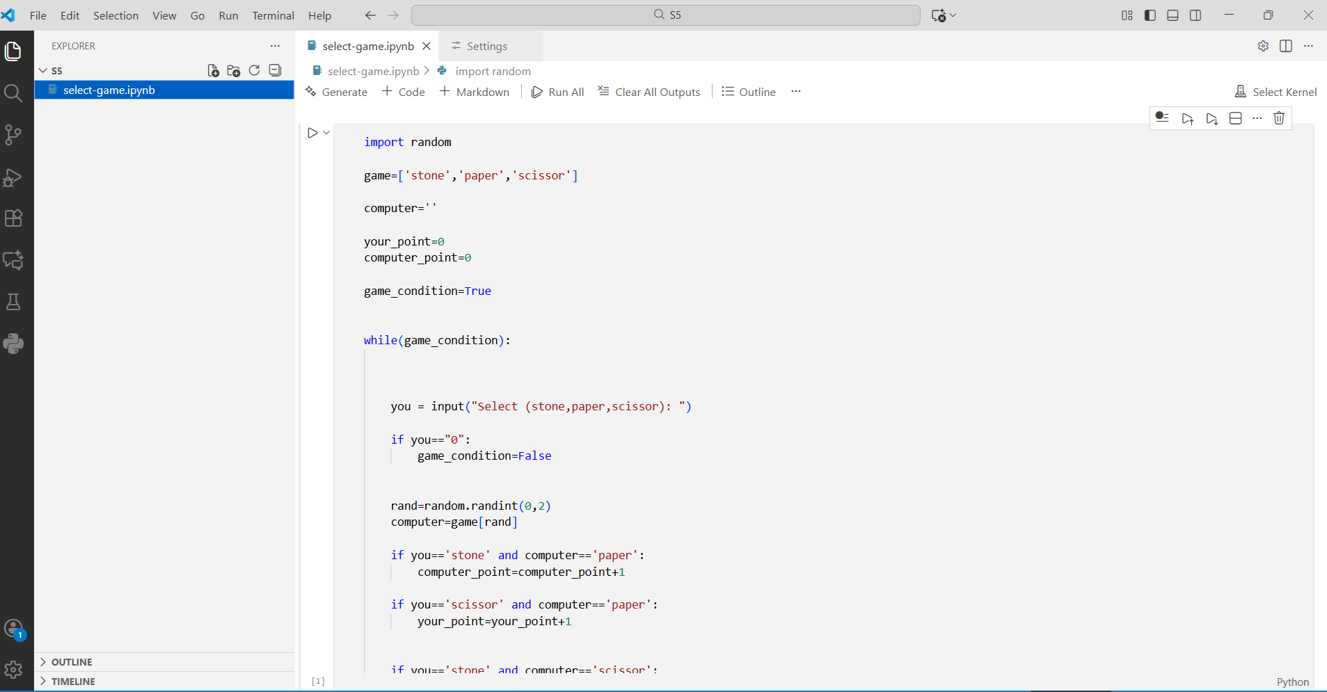Open the run cell options dropdown arrow
Screen dimensions: 1327x692
(326, 133)
